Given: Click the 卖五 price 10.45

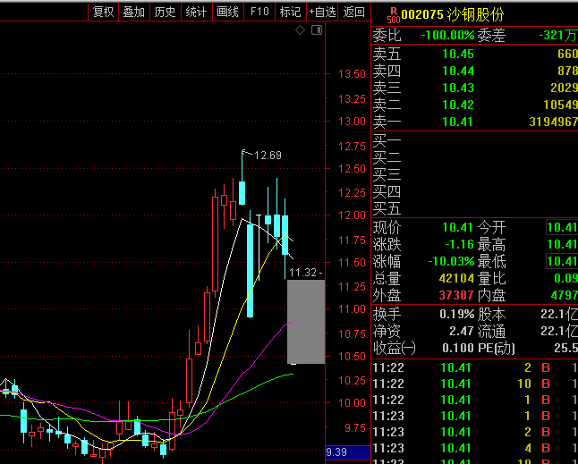Looking at the screenshot, I should [457, 54].
